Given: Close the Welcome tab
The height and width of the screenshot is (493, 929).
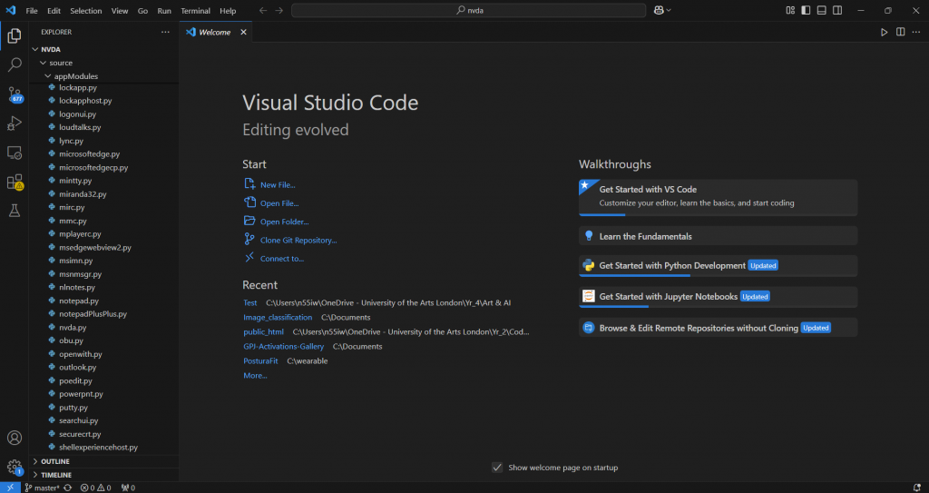Looking at the screenshot, I should click(x=243, y=32).
